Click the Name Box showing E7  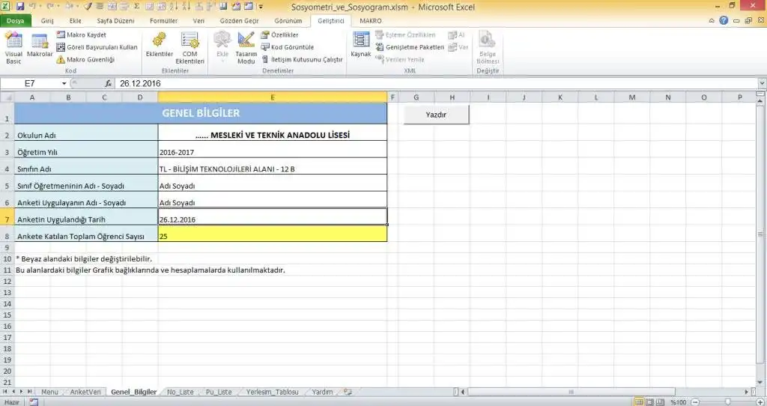pos(30,84)
